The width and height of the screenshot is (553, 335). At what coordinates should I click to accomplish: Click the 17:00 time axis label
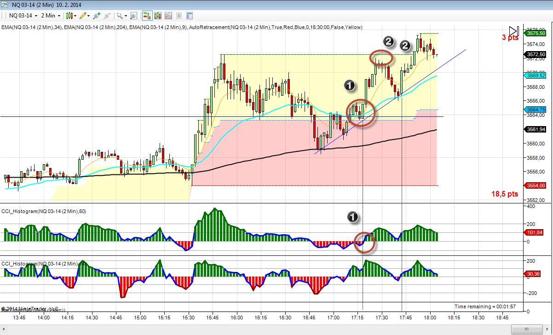click(x=334, y=318)
